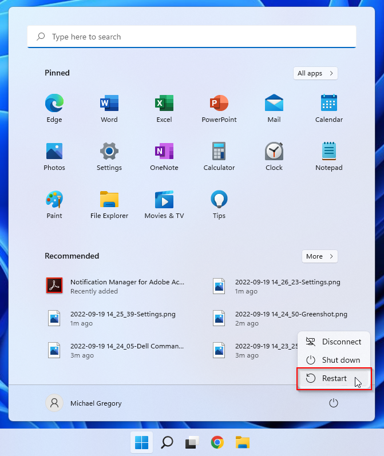Open the Excel pinned app

[x=164, y=109]
